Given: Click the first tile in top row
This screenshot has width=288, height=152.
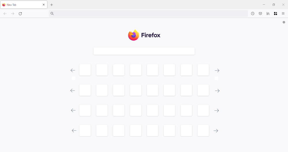Looking at the screenshot, I should click(85, 70).
